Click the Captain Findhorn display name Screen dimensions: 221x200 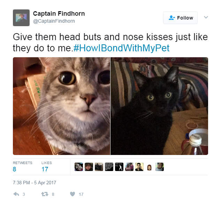(x=59, y=14)
